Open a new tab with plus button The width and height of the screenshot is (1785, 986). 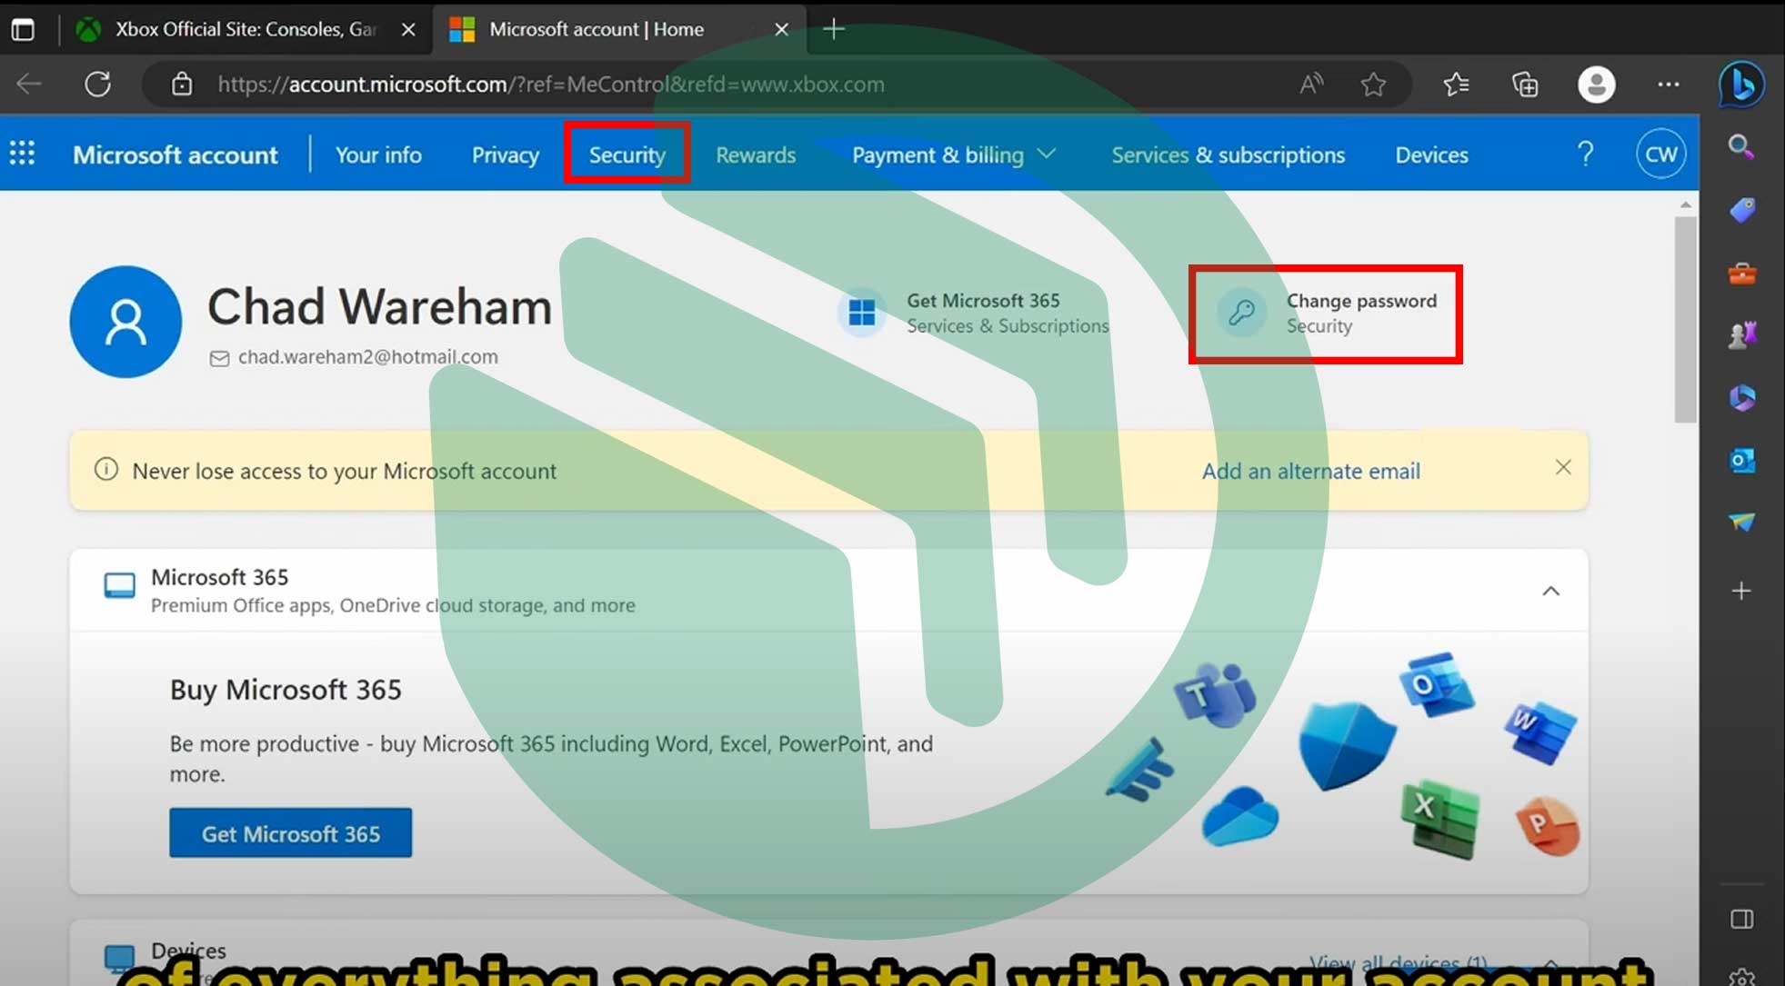(x=834, y=29)
